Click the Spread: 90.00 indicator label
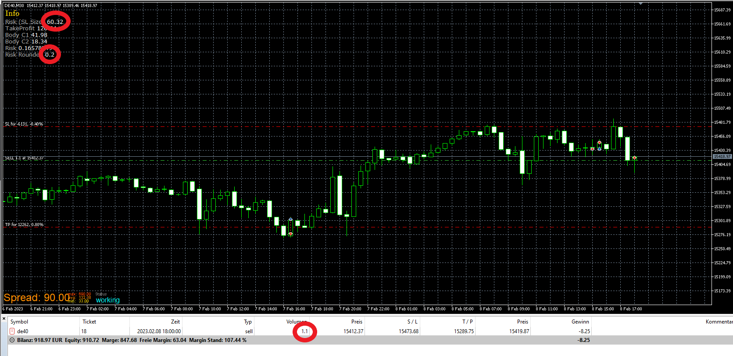This screenshot has width=733, height=356. click(x=36, y=298)
